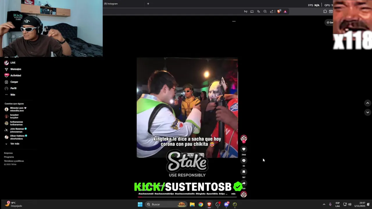Go to Perfil in sidebar
Viewport: 372px width, 209px height.
click(x=10, y=88)
